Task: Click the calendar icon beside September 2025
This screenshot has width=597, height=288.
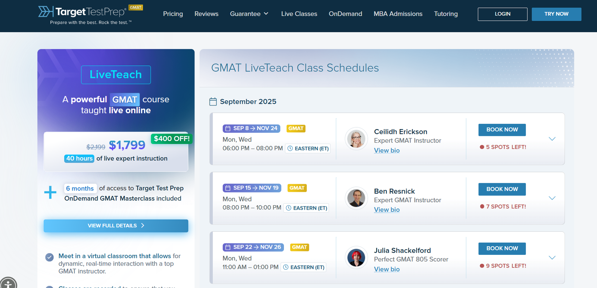Action: [213, 101]
